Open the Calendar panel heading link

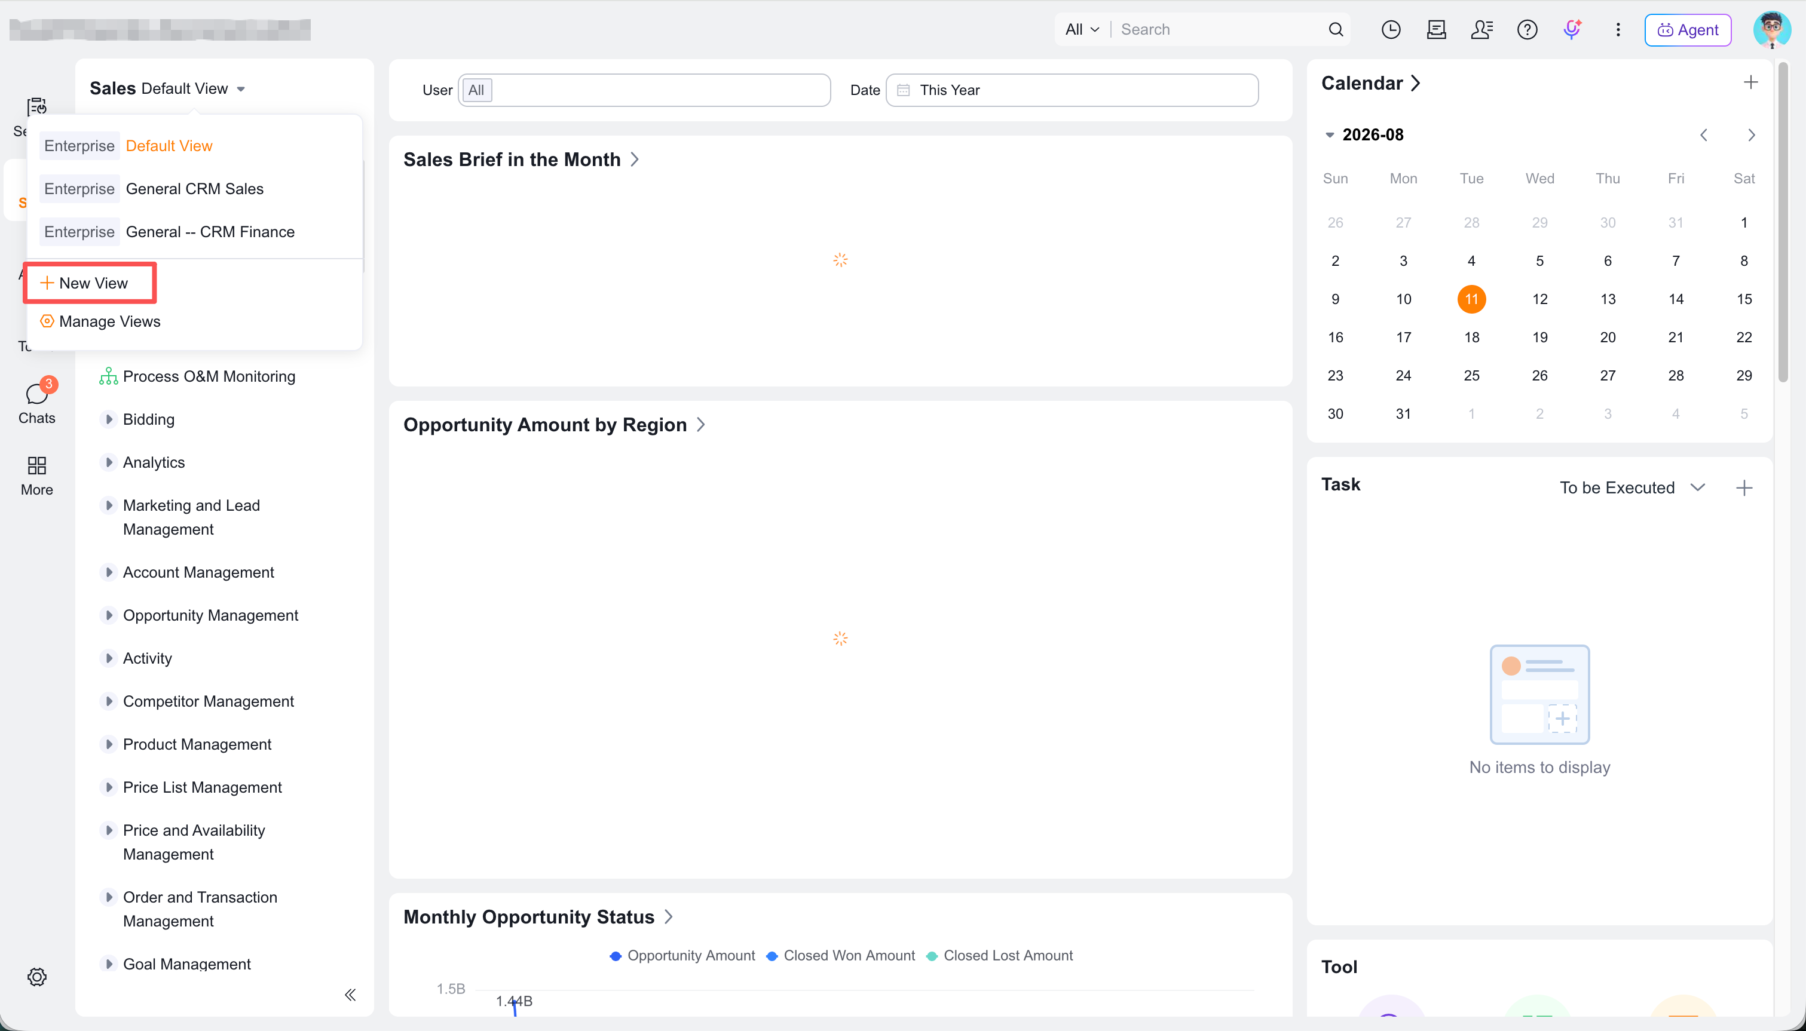click(1371, 84)
